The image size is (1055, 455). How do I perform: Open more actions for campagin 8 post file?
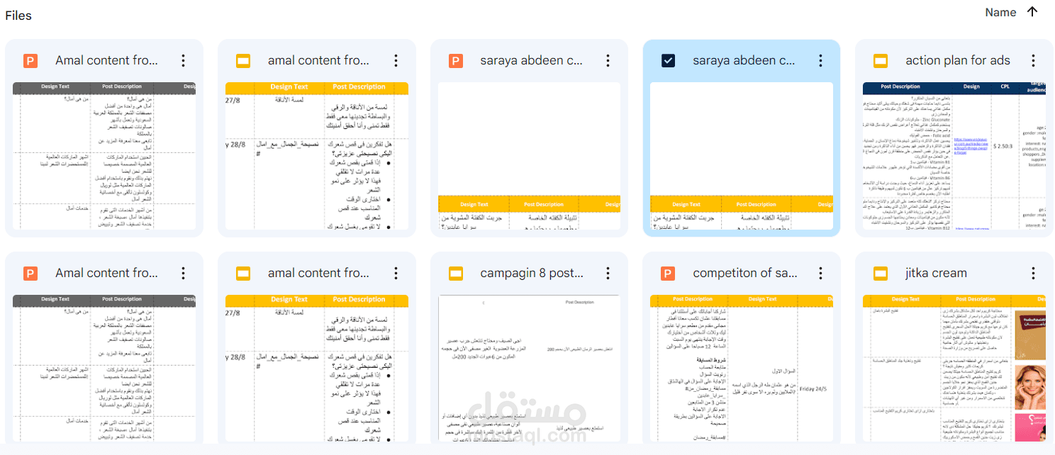(x=608, y=274)
